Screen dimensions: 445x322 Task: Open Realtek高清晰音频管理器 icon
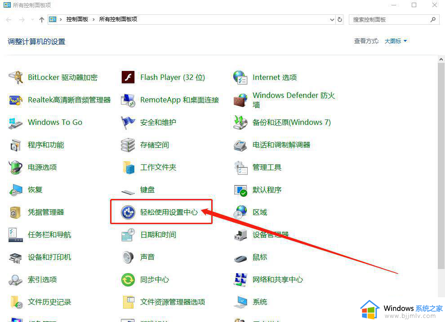click(x=16, y=100)
